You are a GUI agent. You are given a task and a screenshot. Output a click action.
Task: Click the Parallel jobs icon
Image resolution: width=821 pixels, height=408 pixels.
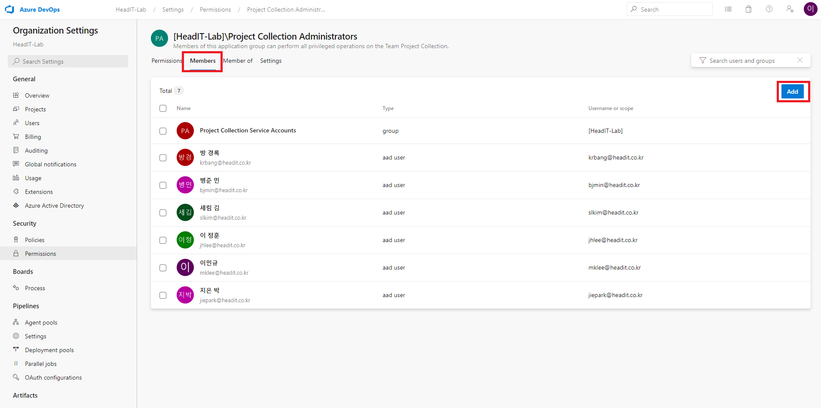click(x=16, y=363)
